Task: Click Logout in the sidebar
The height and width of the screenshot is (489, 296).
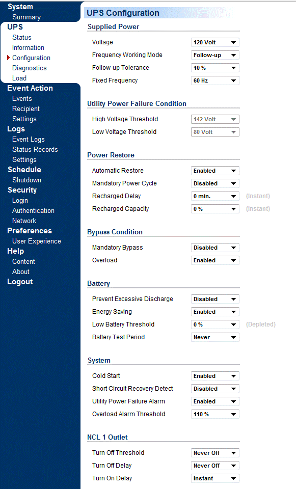Action: point(20,282)
